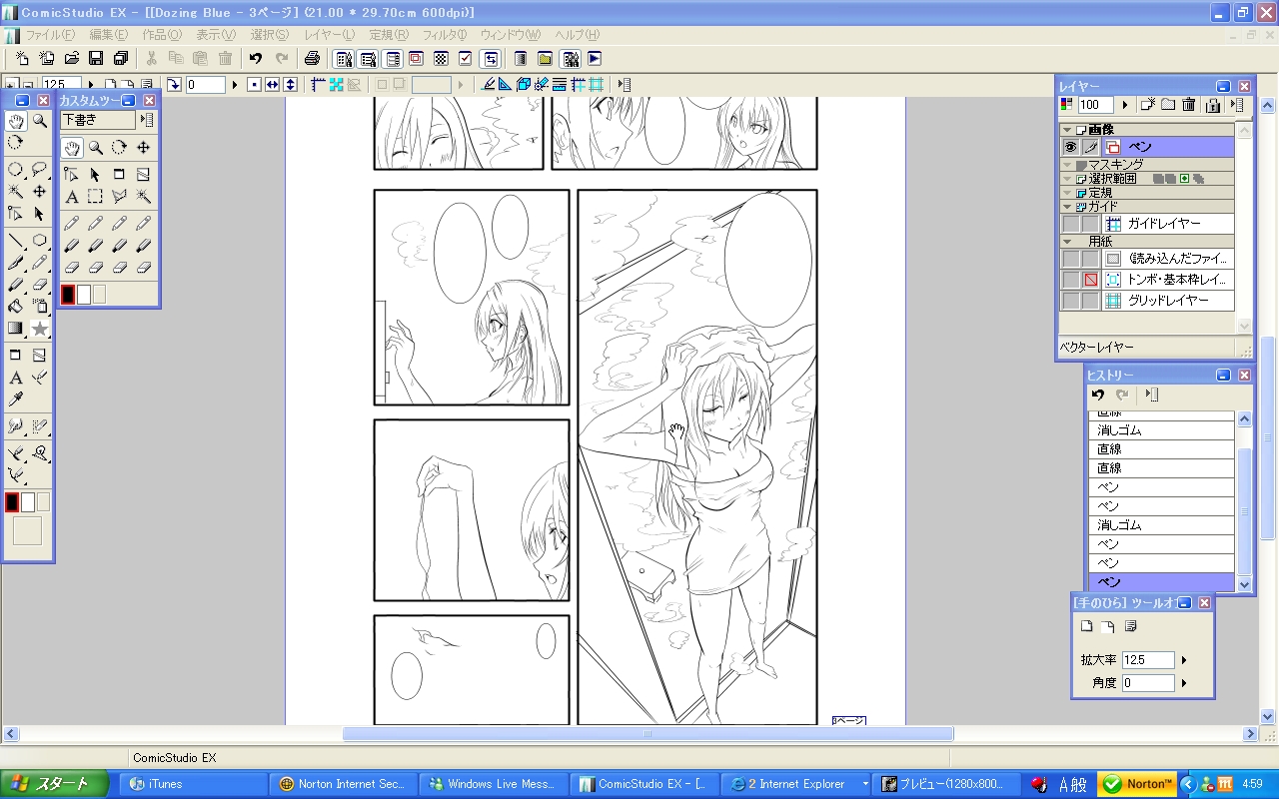The image size is (1279, 799).
Task: Open the layer opacity arrow next to 100
Action: [x=1124, y=105]
